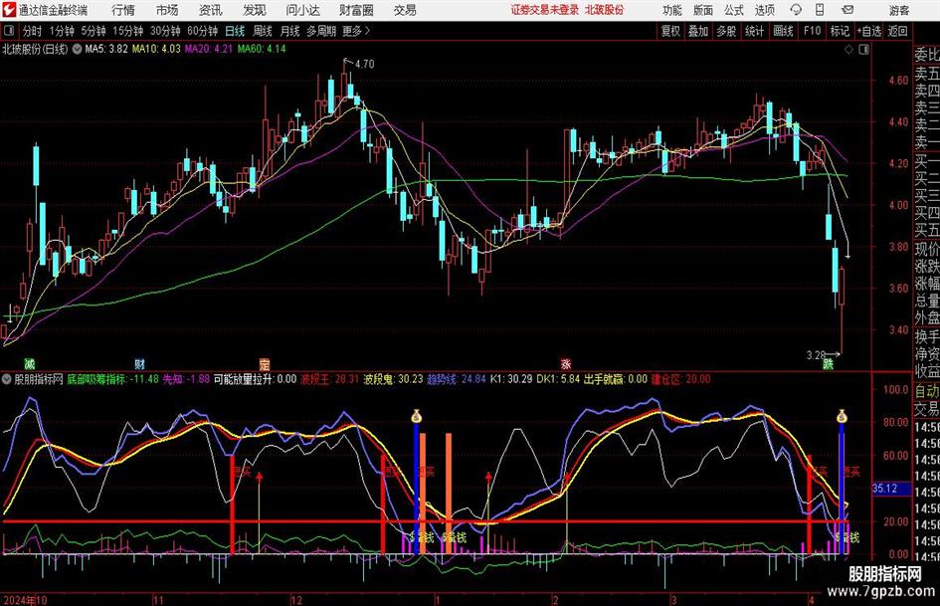This screenshot has width=940, height=606.
Task: Click the 多股 multi-stock button
Action: pos(726,31)
